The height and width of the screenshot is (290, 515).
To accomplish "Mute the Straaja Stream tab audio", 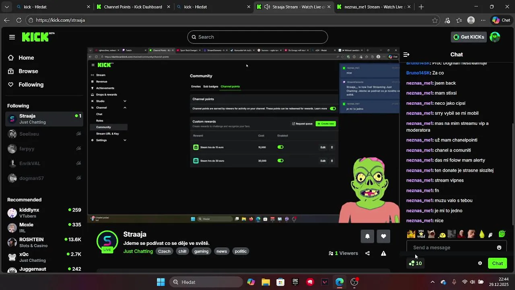I will 267,7.
